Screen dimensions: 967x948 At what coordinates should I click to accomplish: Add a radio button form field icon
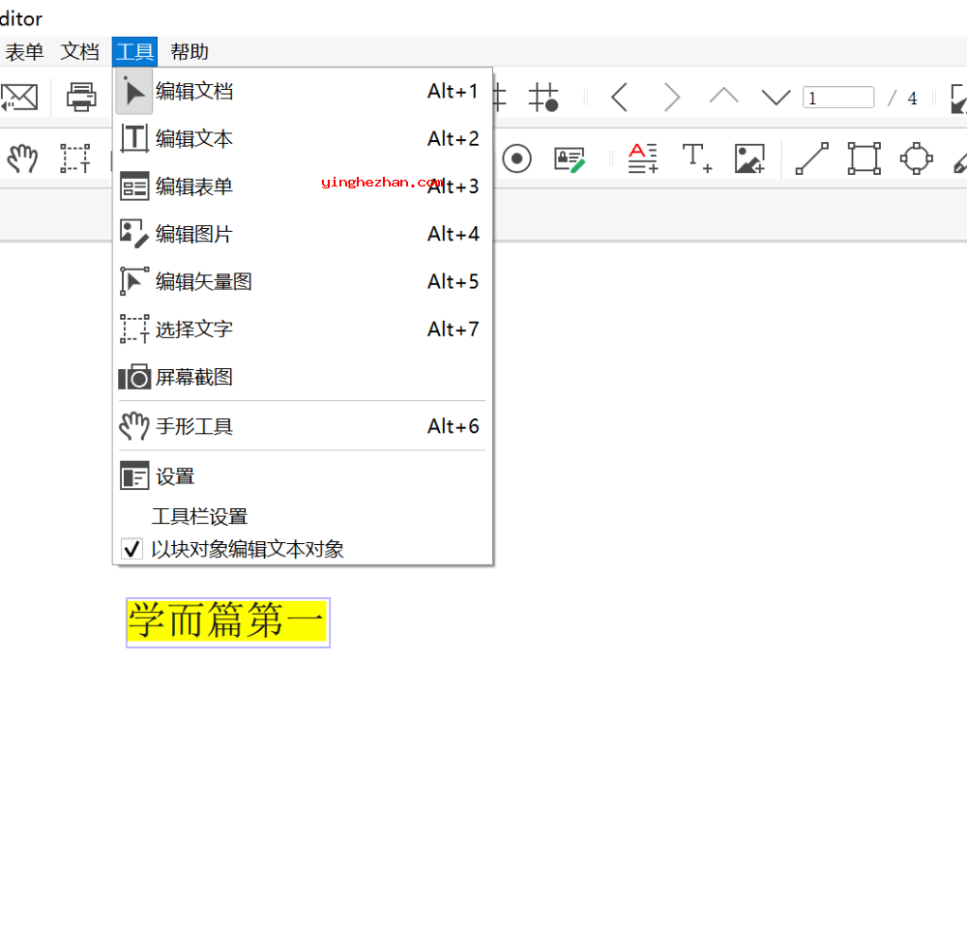pyautogui.click(x=516, y=159)
